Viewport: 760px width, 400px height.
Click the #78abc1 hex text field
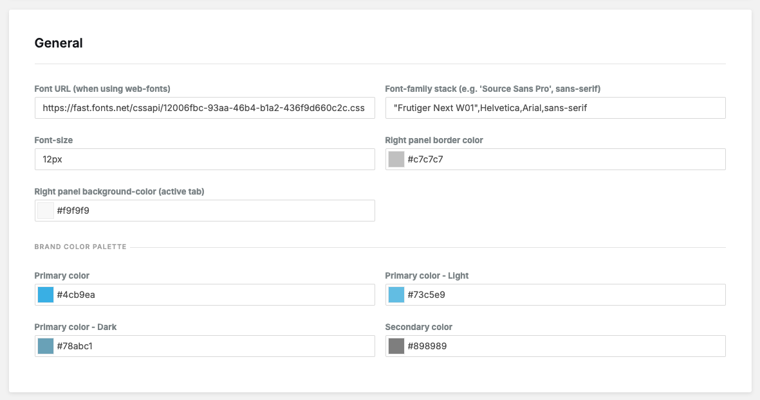tap(212, 346)
